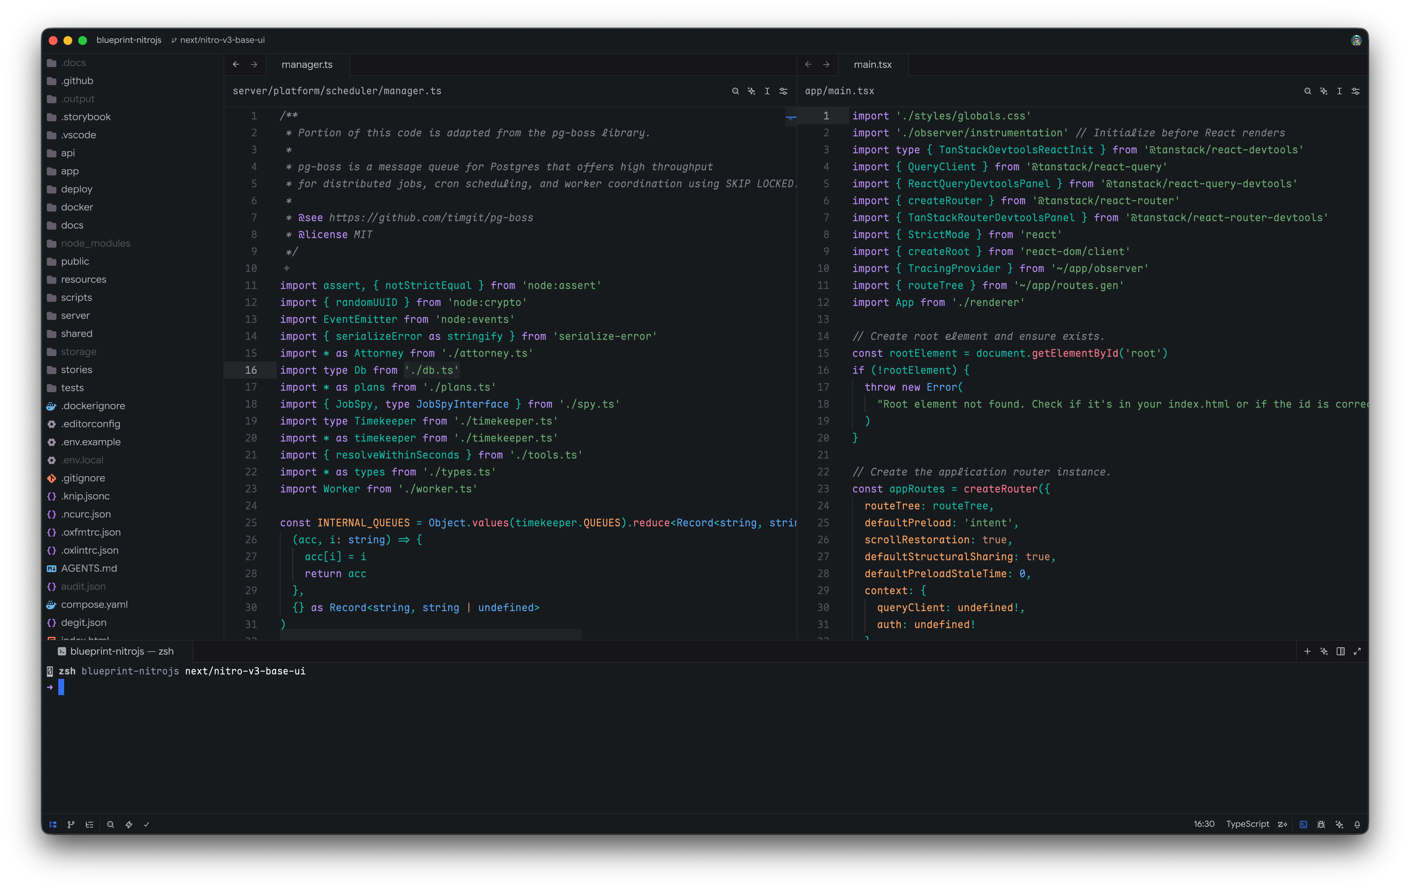The width and height of the screenshot is (1410, 889).
Task: Click the pg-boss GitHub URL in the comment
Action: click(431, 218)
